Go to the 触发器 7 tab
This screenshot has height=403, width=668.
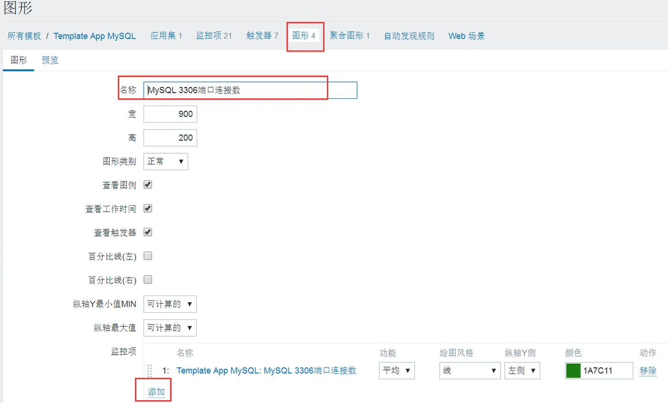coord(262,36)
